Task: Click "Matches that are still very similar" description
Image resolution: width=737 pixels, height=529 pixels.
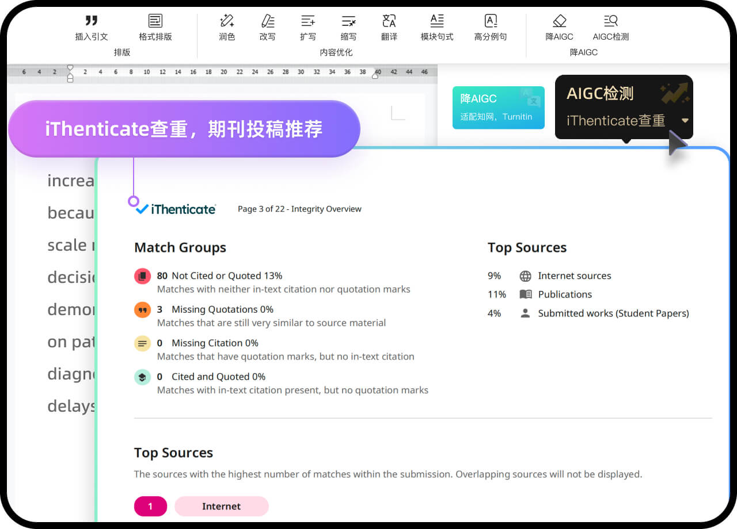Action: point(272,323)
